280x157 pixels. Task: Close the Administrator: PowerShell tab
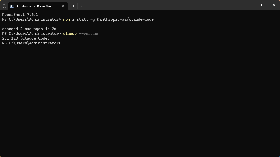[x=63, y=6]
